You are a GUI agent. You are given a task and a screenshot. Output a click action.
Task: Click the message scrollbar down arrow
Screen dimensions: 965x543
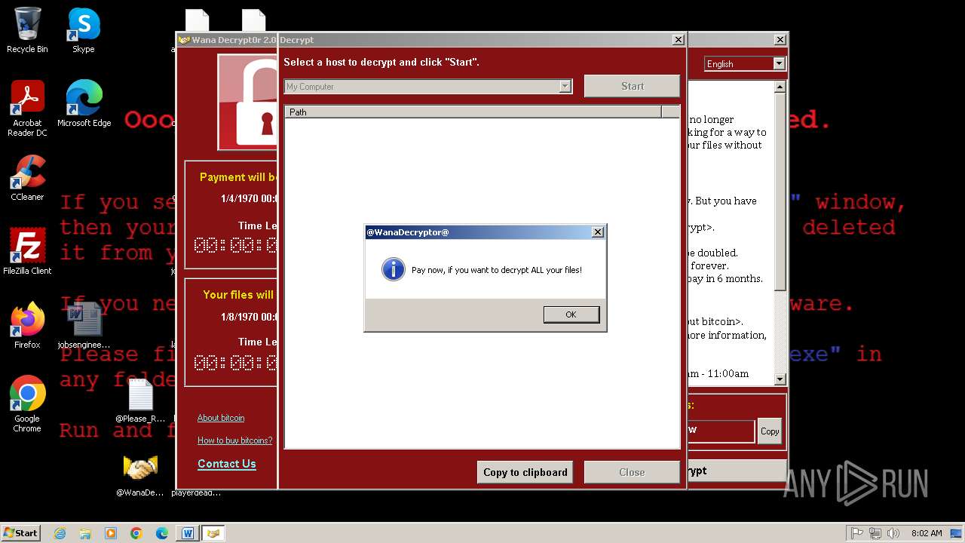(780, 379)
